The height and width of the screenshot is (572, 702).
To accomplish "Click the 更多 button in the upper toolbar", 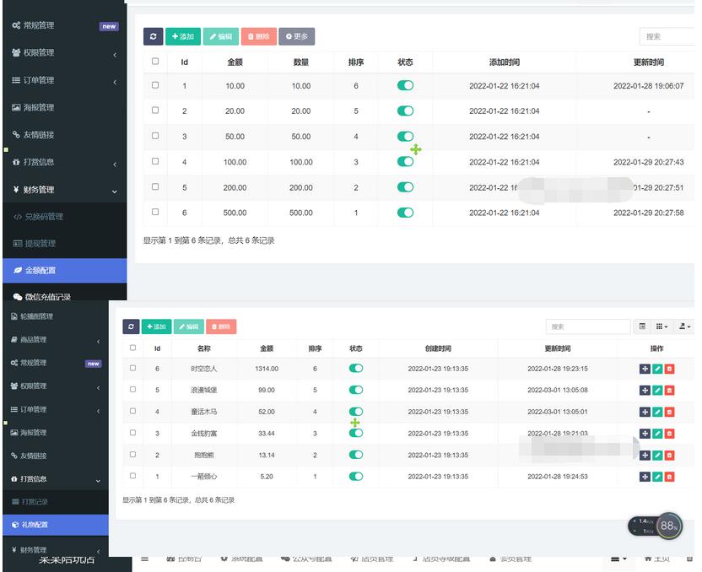I will point(296,36).
